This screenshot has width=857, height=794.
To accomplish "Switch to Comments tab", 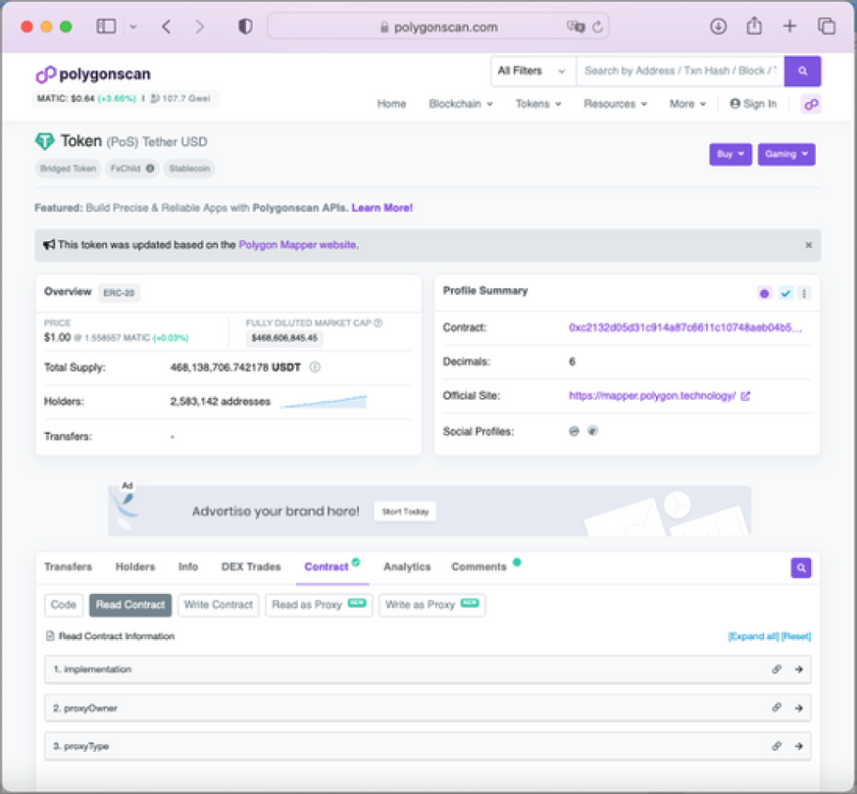I will [479, 567].
